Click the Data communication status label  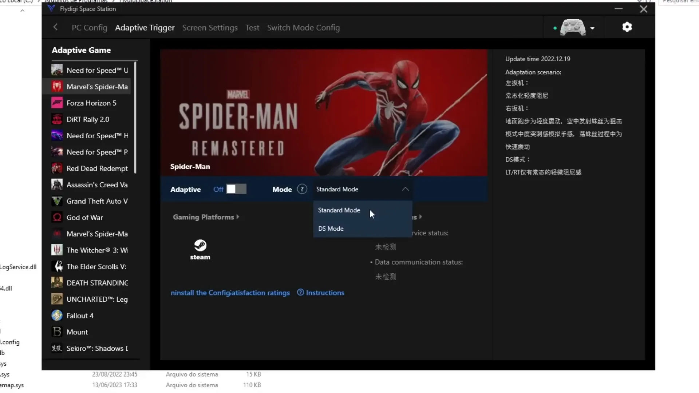tap(419, 262)
